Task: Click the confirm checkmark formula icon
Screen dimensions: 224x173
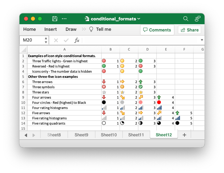Action: coord(66,40)
